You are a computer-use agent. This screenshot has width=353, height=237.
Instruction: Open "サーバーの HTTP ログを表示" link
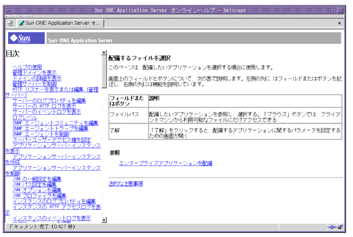click(x=44, y=107)
